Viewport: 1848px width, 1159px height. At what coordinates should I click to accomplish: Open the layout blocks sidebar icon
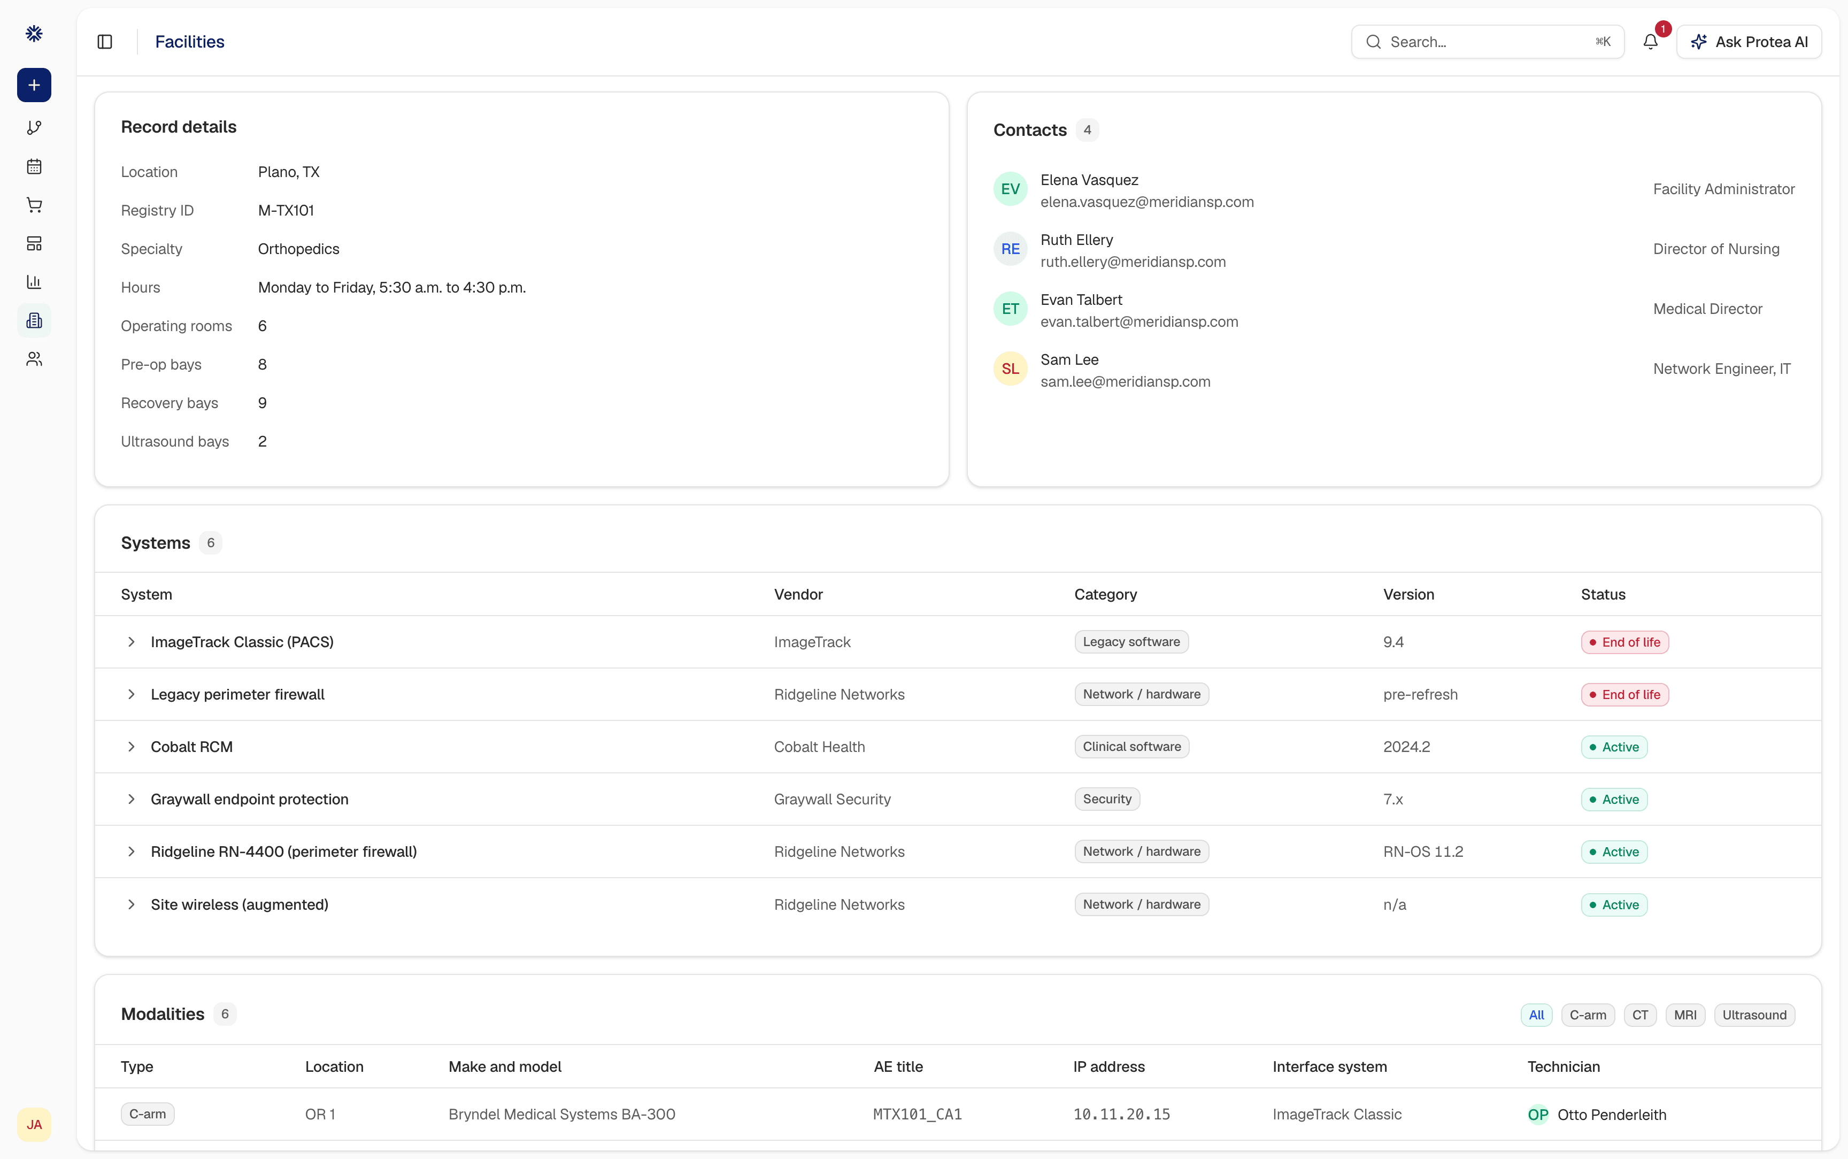point(34,244)
